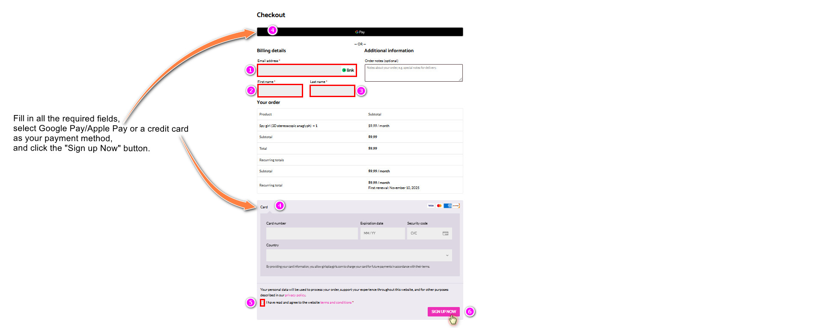Check the terms and conditions agreement box

(x=262, y=303)
